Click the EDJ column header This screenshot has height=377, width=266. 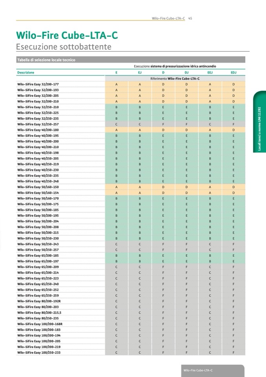point(233,73)
